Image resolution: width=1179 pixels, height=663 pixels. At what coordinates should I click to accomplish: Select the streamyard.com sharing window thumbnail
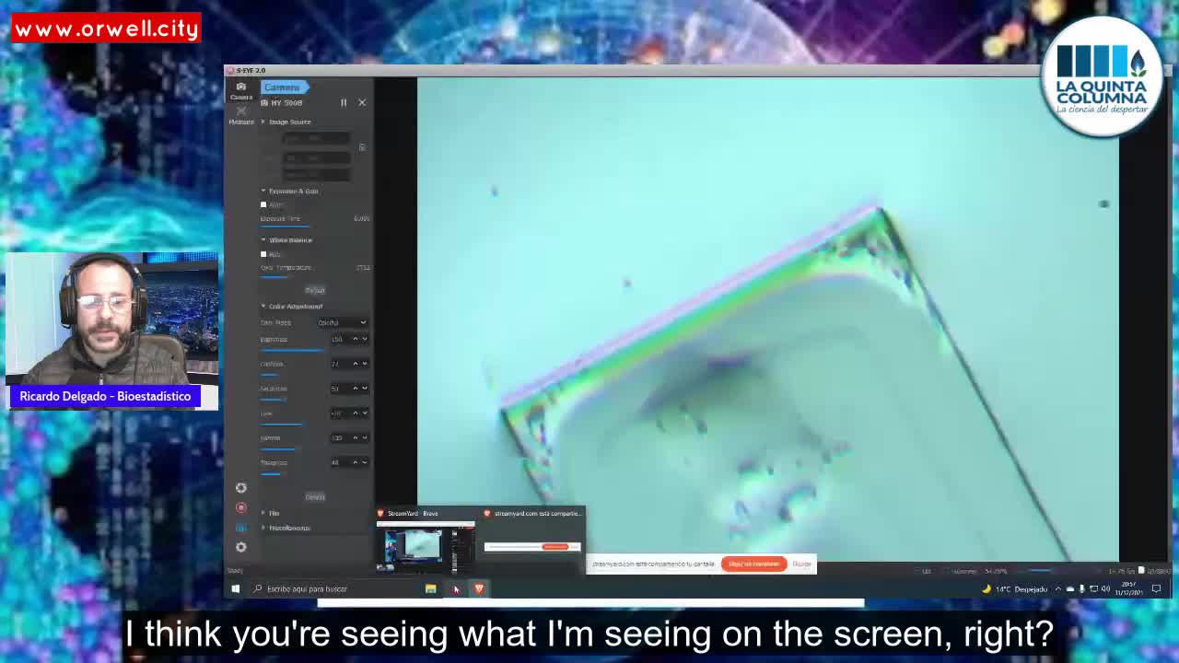(x=532, y=541)
